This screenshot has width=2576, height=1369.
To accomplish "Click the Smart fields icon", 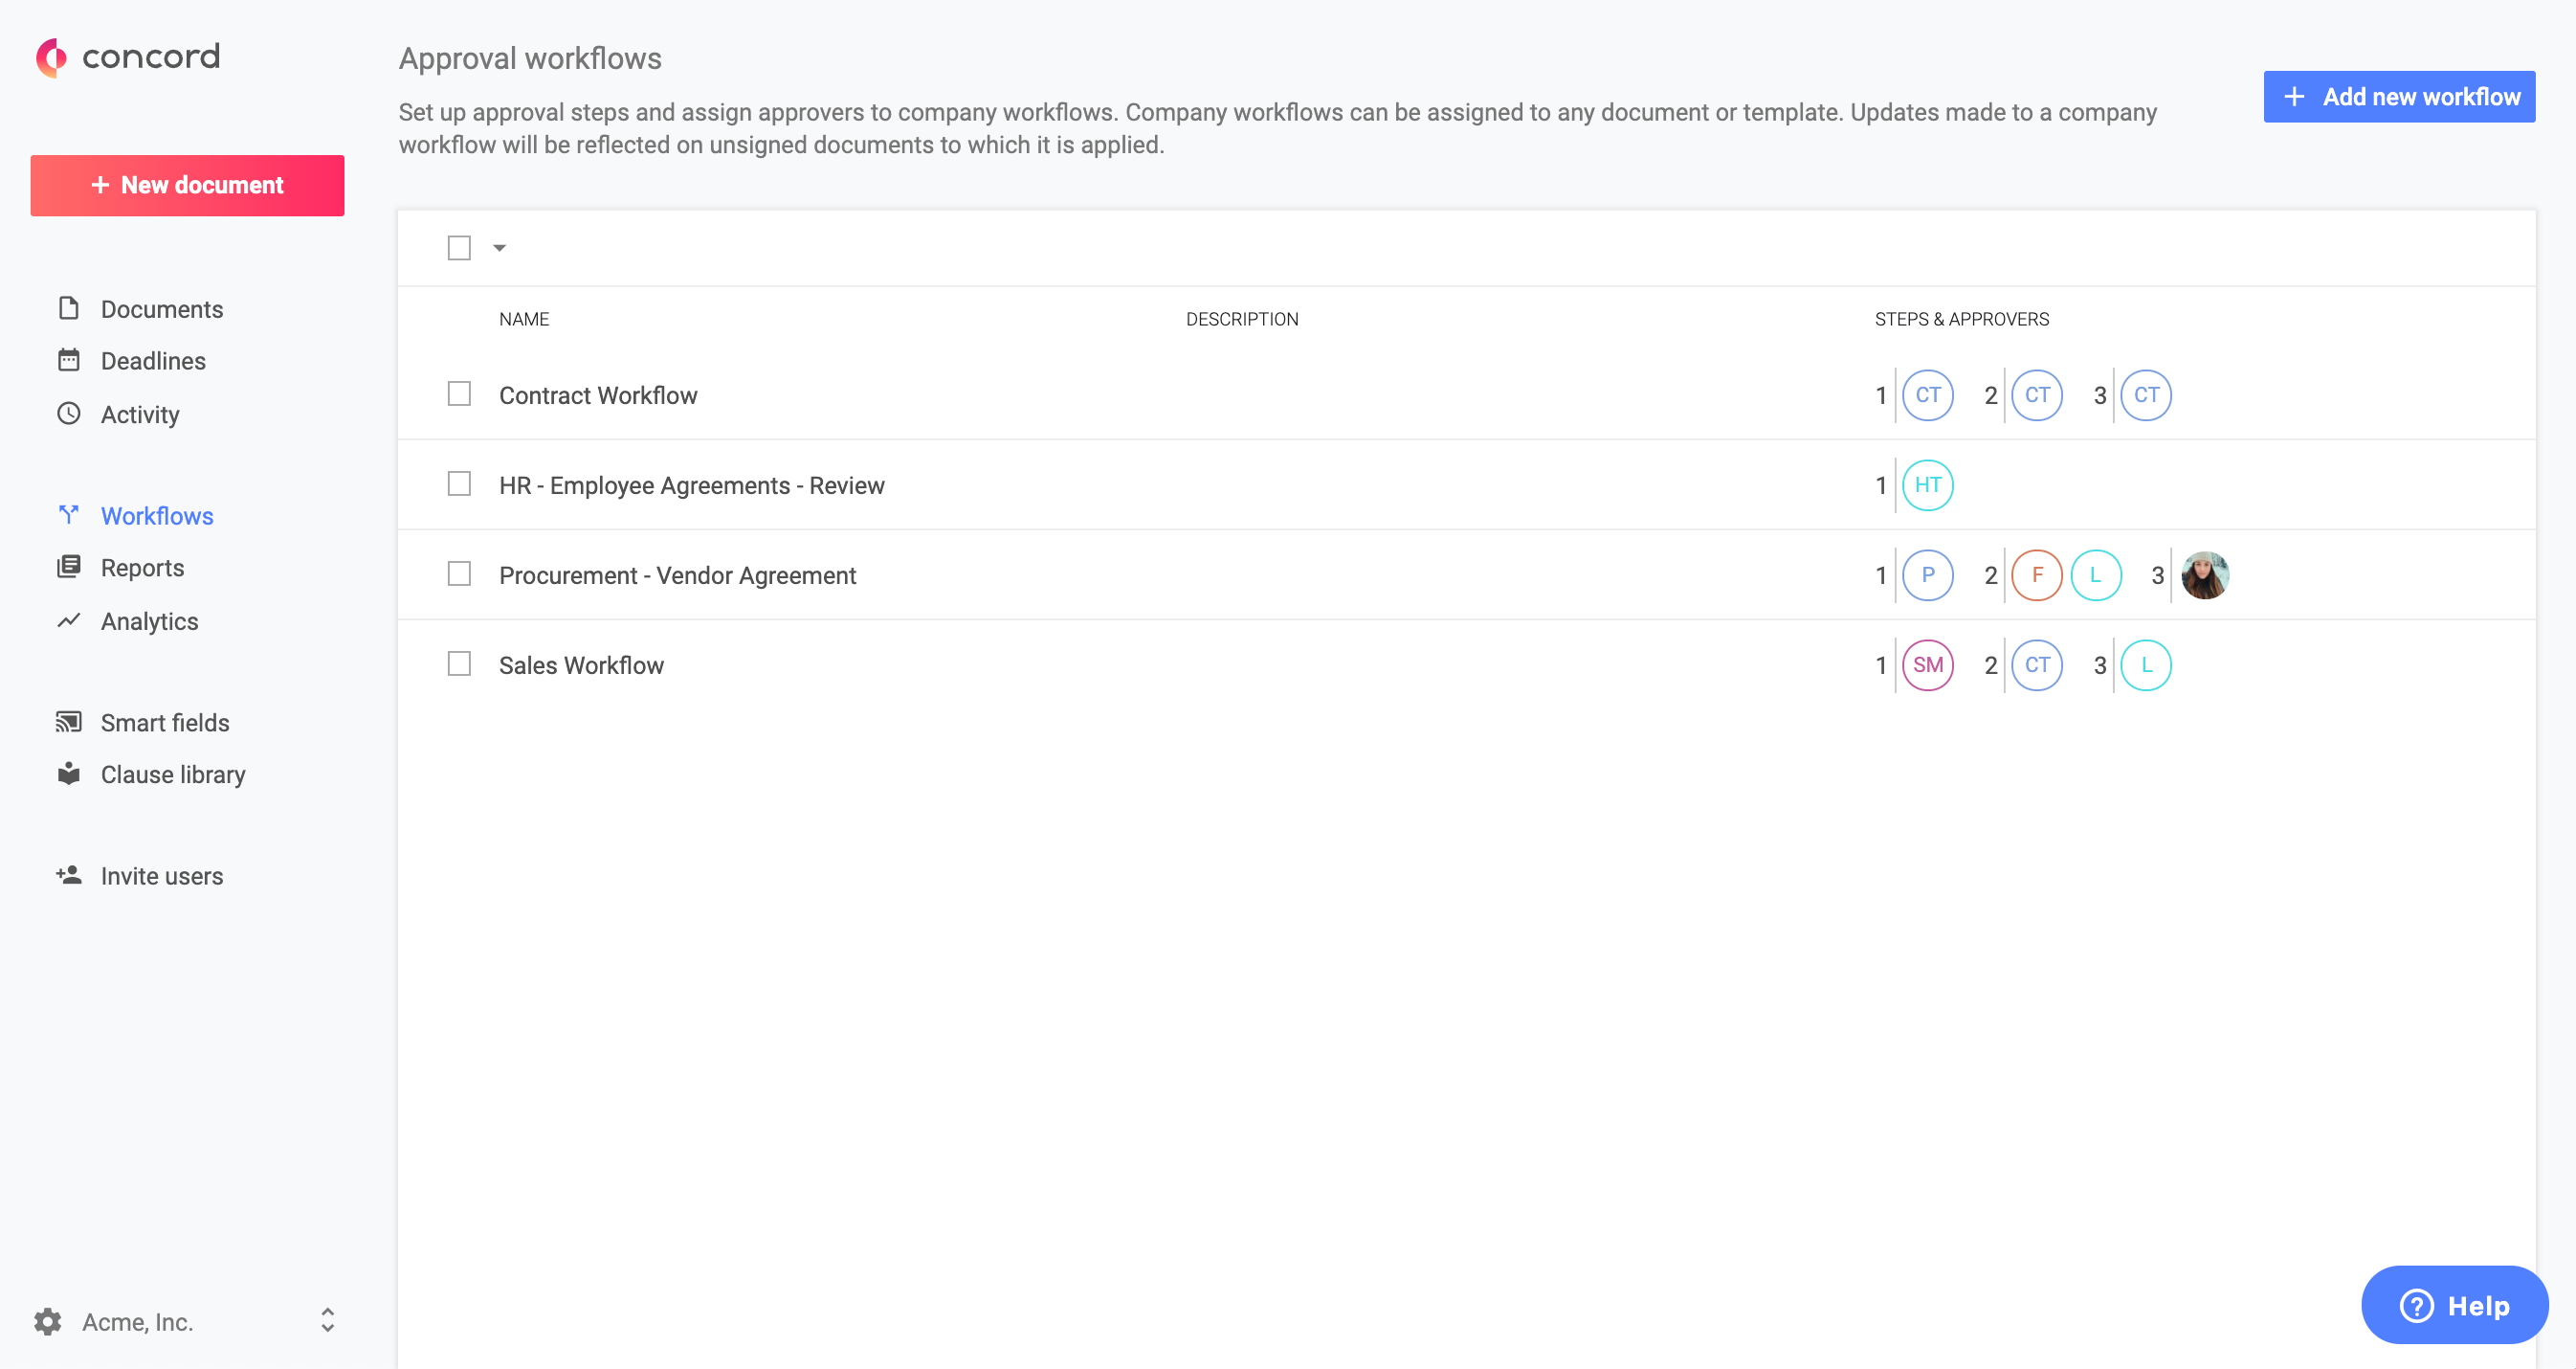I will click(x=68, y=722).
